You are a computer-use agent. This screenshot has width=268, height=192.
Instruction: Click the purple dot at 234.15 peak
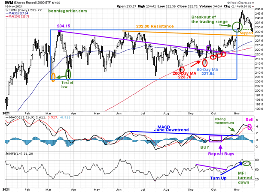(x=59, y=31)
